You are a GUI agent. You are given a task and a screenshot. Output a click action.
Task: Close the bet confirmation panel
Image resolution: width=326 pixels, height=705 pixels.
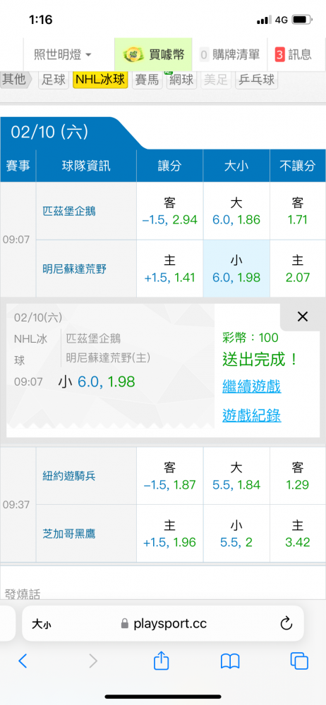(303, 317)
